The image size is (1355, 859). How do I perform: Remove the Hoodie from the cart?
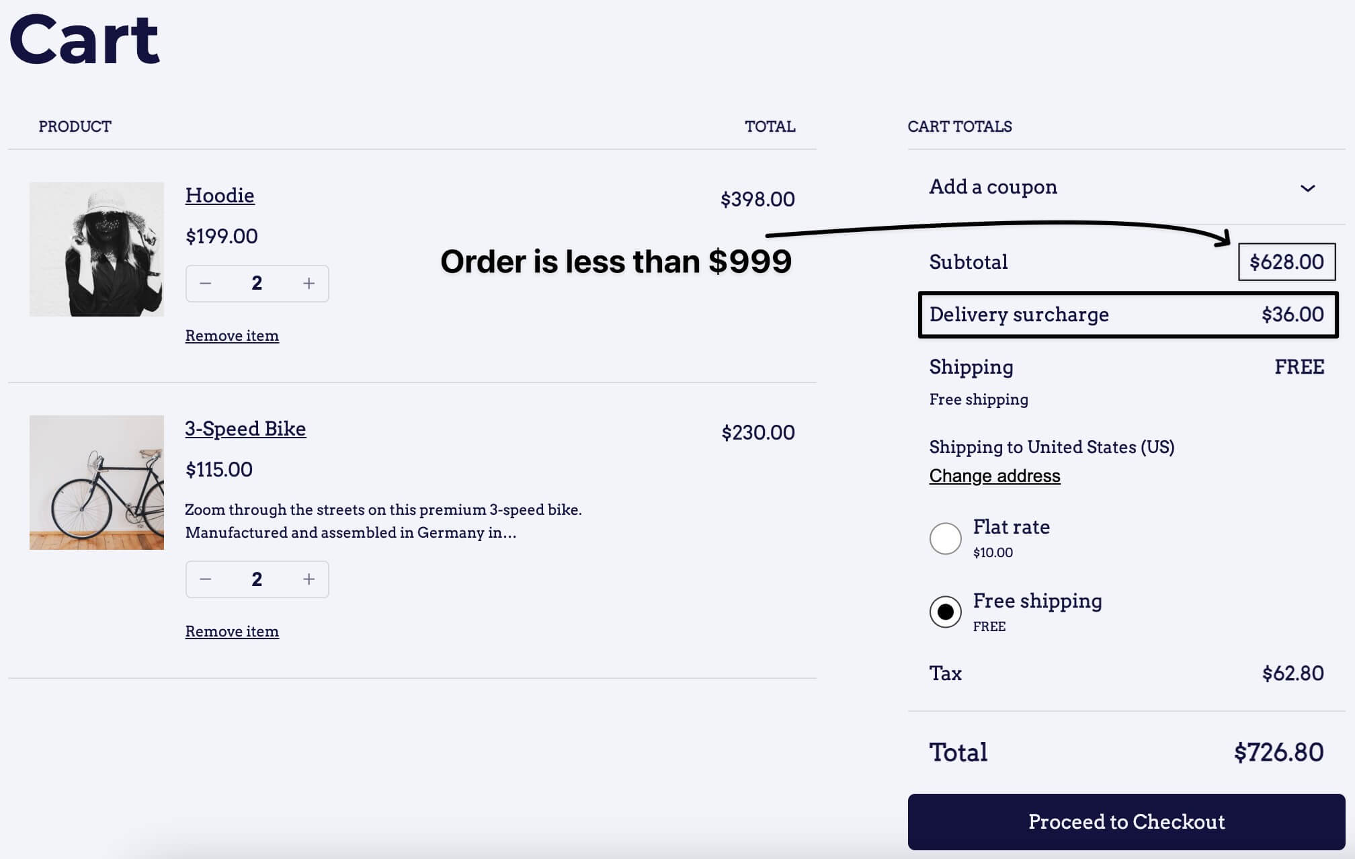(x=232, y=335)
